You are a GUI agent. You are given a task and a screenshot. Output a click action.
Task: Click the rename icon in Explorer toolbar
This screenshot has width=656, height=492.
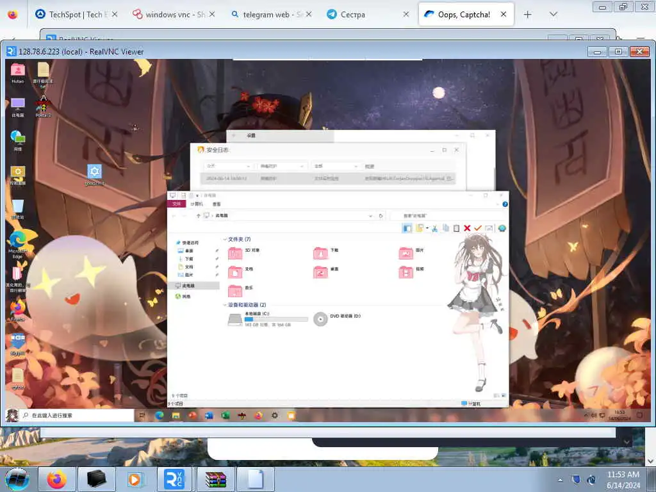pos(489,228)
